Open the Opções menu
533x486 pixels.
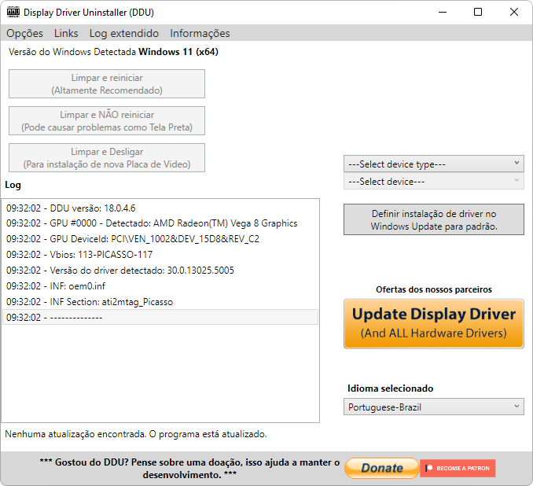click(x=24, y=33)
